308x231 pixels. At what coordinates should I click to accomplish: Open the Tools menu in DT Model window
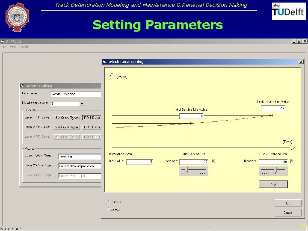[24, 47]
